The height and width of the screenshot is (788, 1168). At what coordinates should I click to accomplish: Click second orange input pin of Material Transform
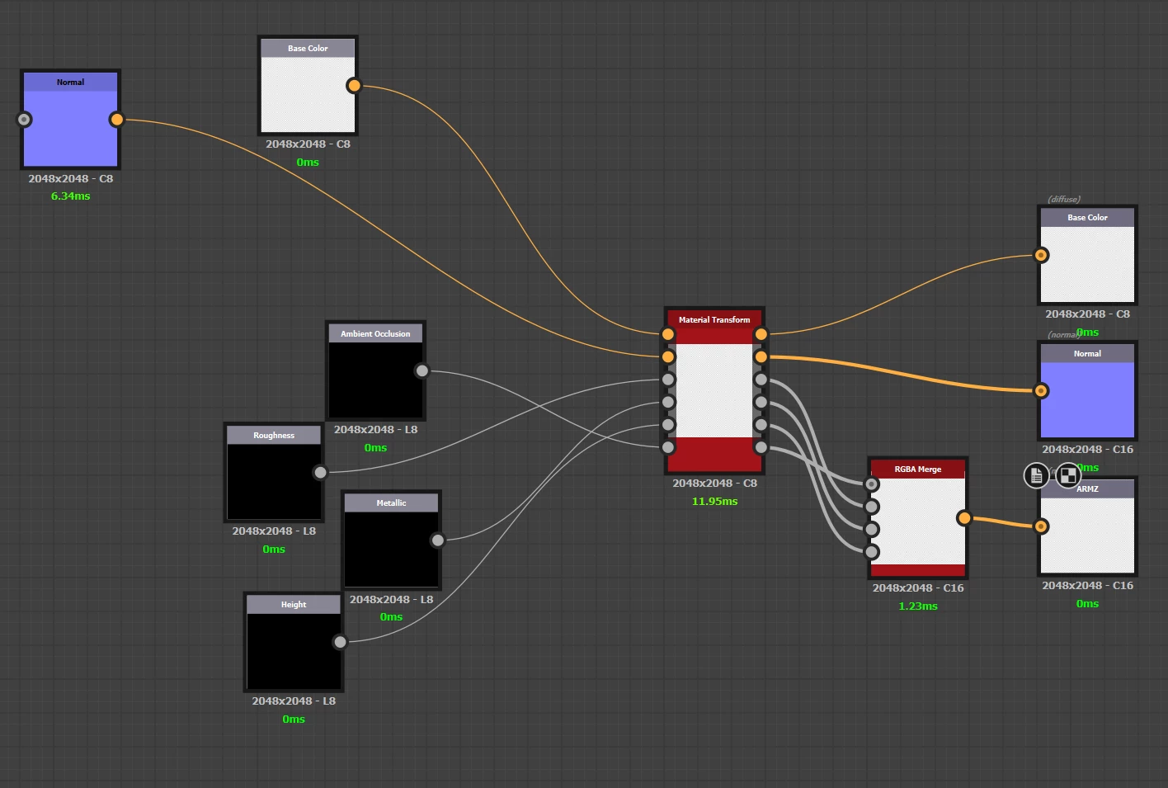point(668,357)
